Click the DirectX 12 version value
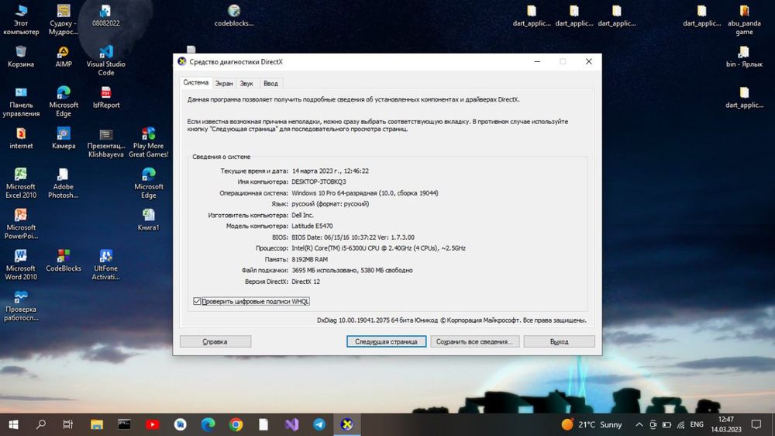 [305, 282]
